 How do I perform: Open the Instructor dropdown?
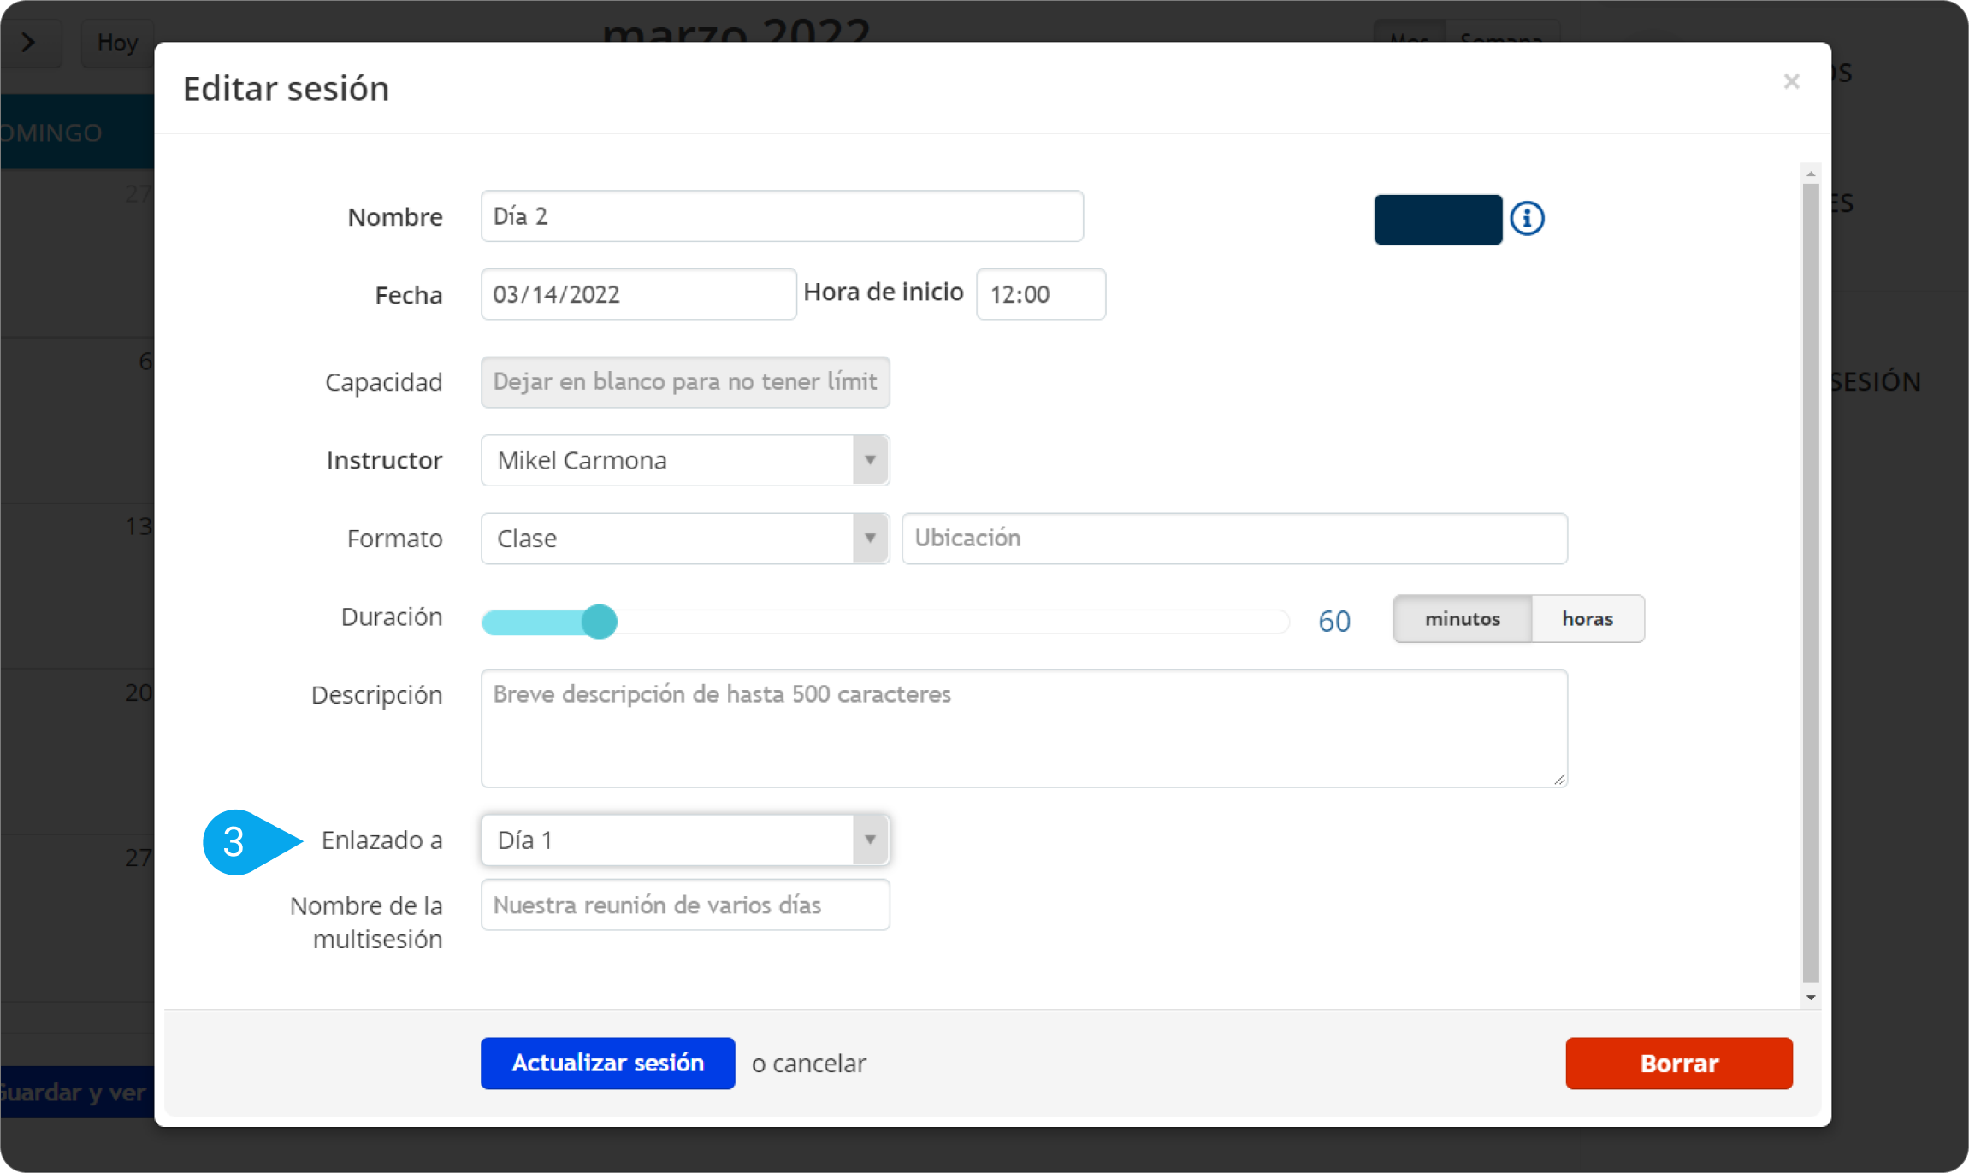tap(684, 461)
